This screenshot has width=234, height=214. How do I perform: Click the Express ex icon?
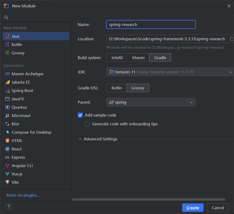click(x=7, y=157)
